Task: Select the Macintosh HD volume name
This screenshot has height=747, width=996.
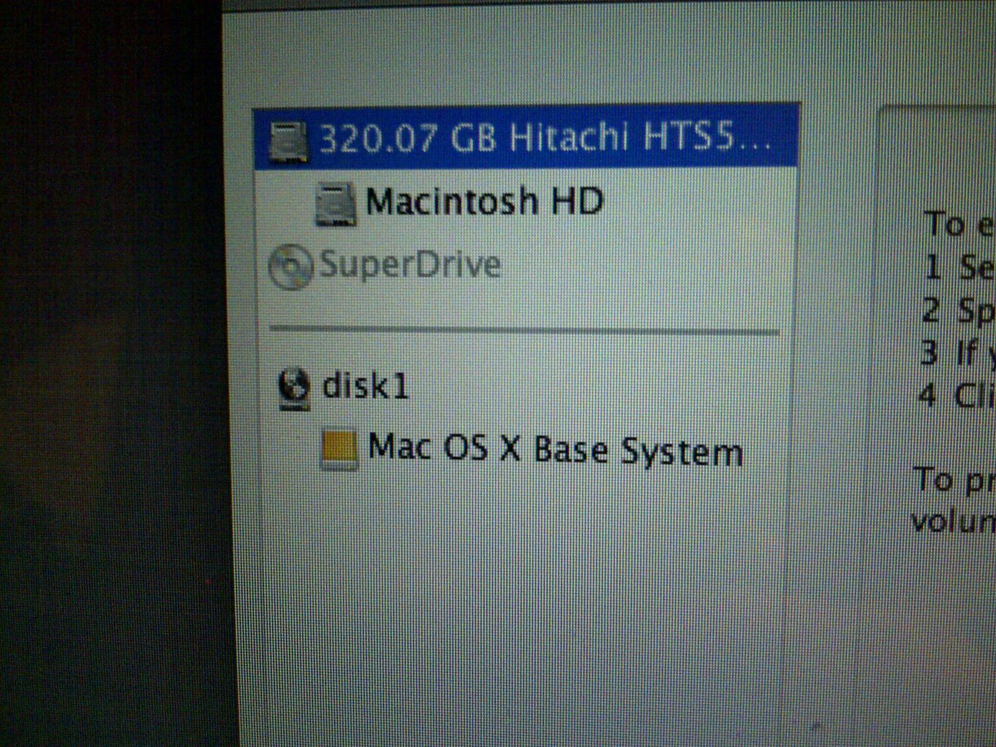Action: click(x=484, y=202)
